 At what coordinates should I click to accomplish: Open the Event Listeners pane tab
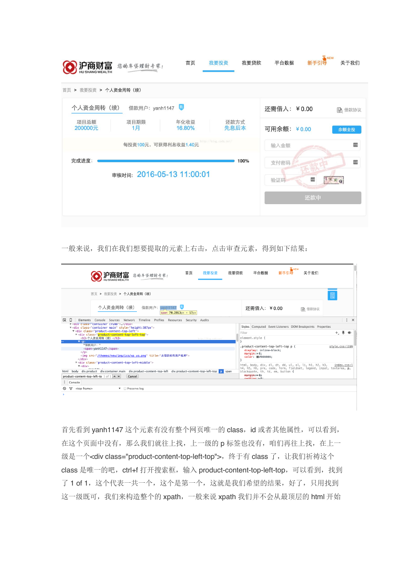pos(278,327)
